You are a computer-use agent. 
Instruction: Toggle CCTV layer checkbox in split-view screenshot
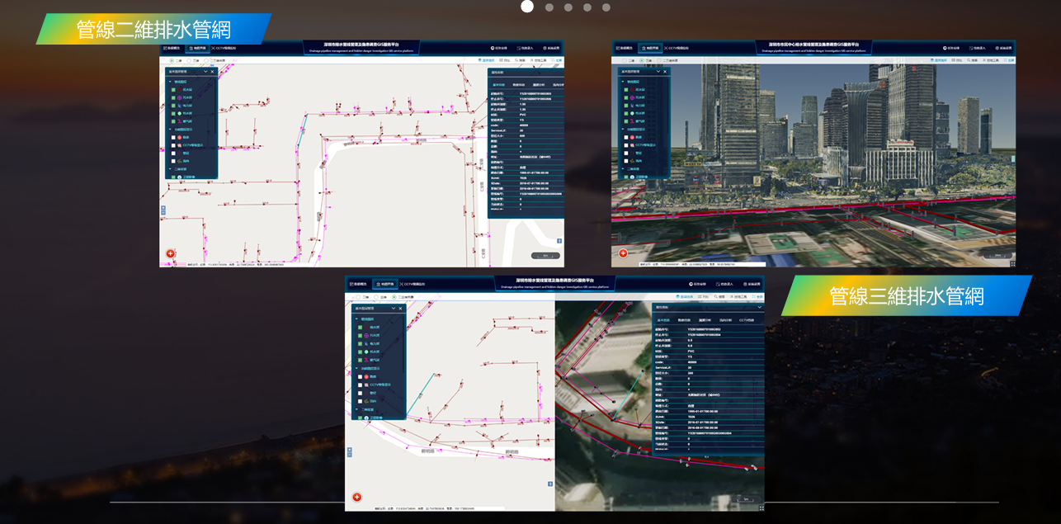[360, 385]
